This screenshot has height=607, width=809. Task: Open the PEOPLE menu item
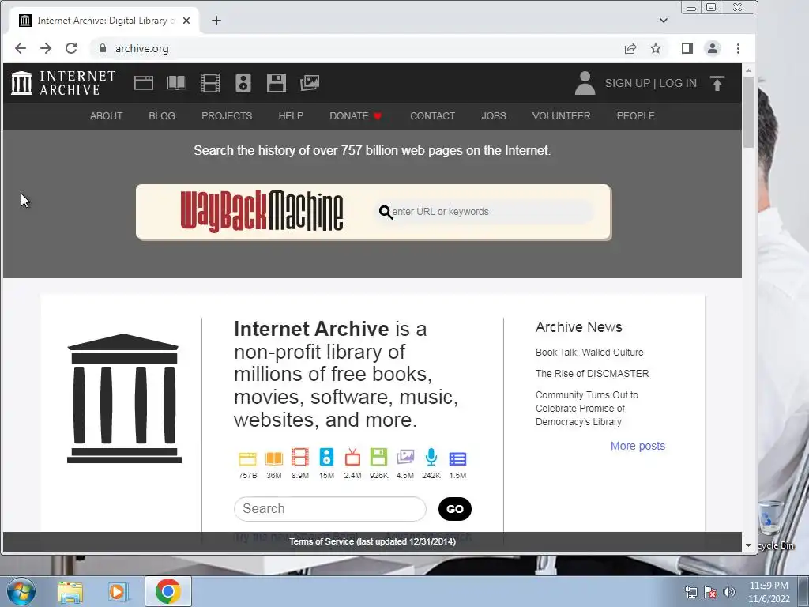click(x=636, y=116)
